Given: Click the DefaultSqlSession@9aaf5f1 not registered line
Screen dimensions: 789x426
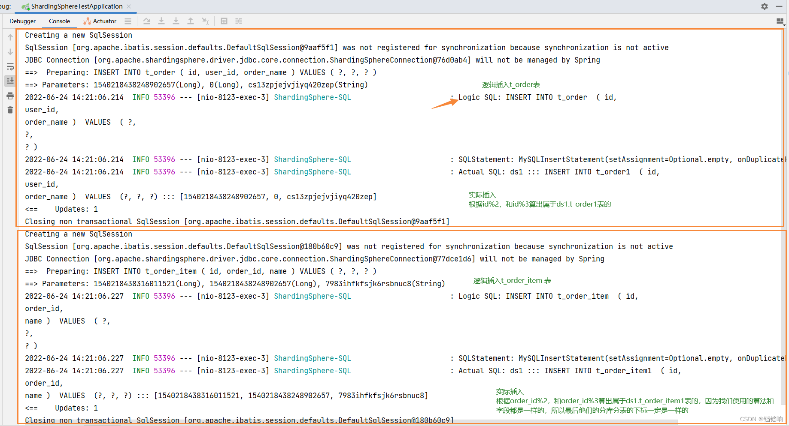Looking at the screenshot, I should (x=347, y=48).
